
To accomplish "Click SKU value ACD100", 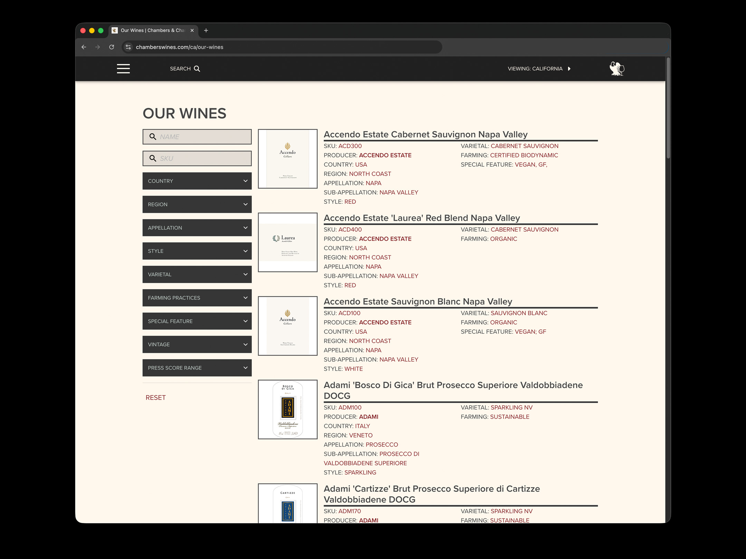I will click(349, 313).
